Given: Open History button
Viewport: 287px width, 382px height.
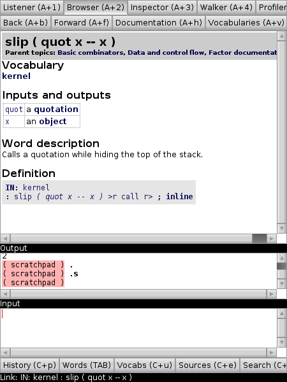Looking at the screenshot, I should 29,365.
